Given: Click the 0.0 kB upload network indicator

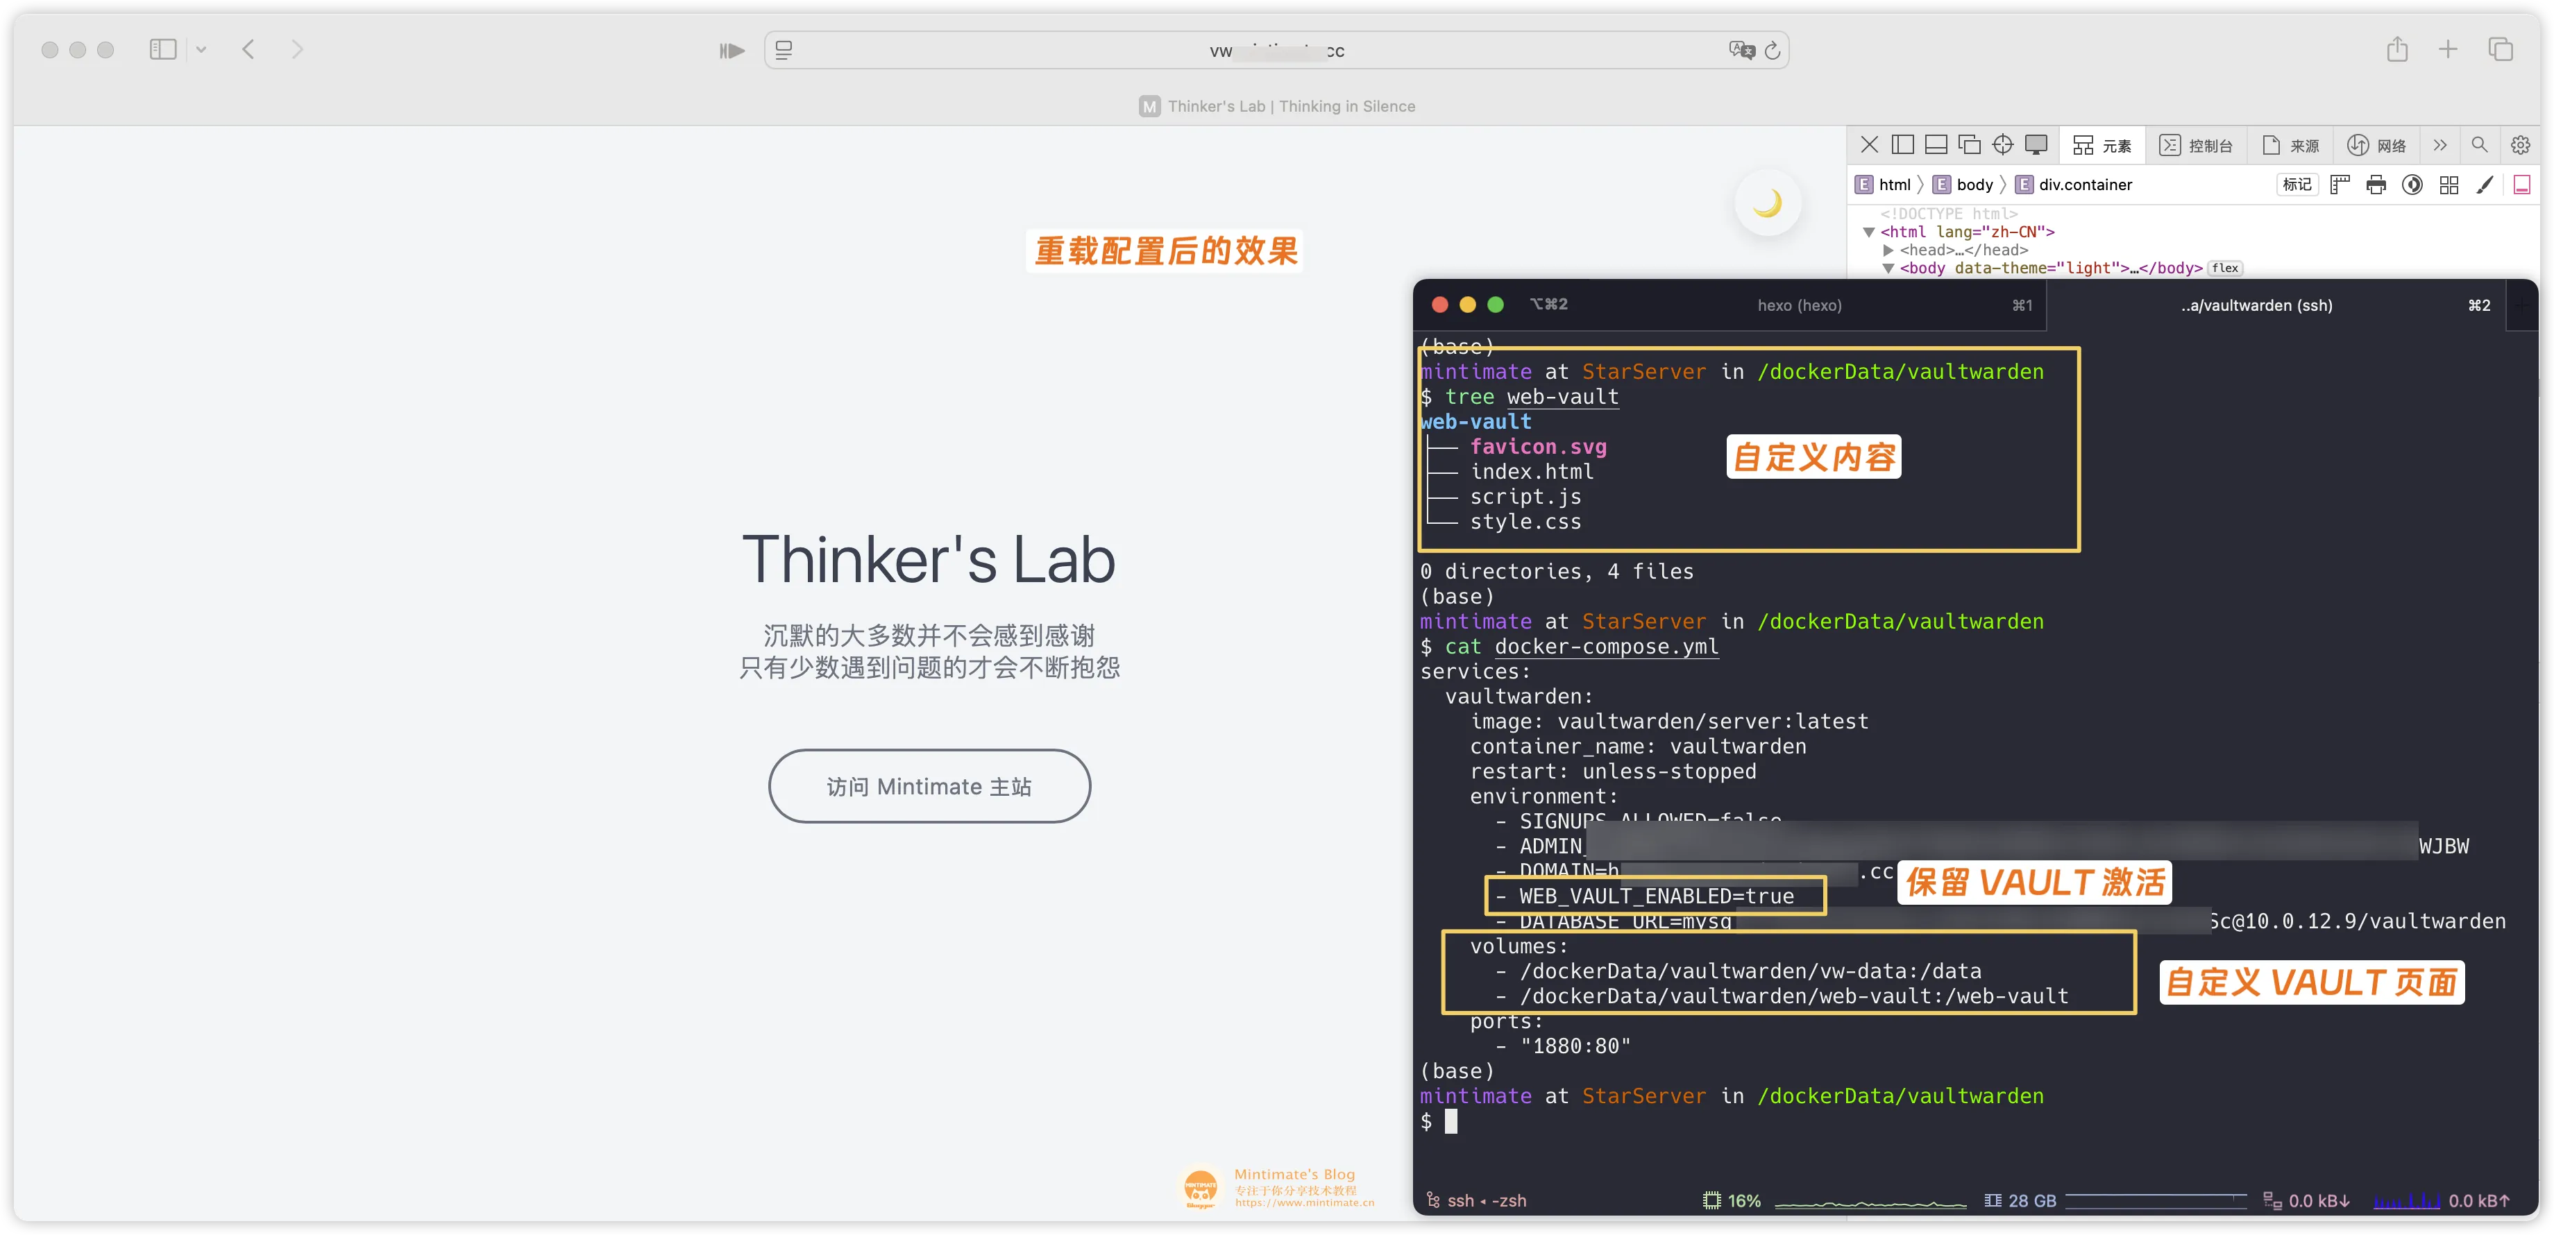Looking at the screenshot, I should [2478, 1201].
